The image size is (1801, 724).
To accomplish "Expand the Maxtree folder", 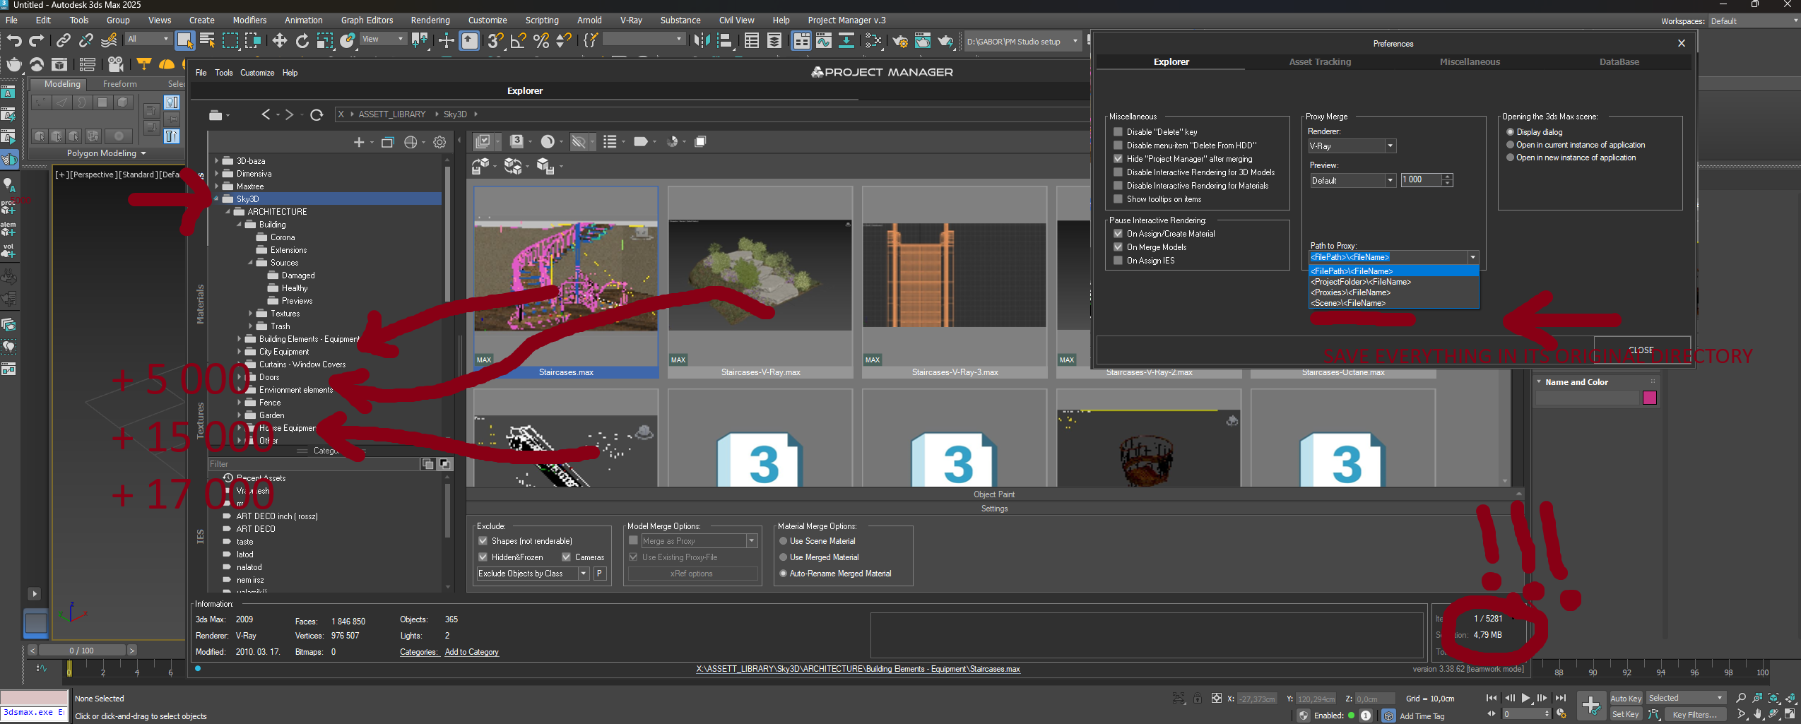I will pos(216,186).
